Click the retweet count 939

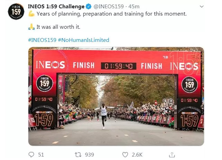click(89, 154)
